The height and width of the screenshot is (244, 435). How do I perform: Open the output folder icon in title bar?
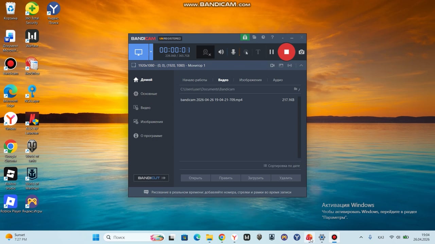(254, 37)
